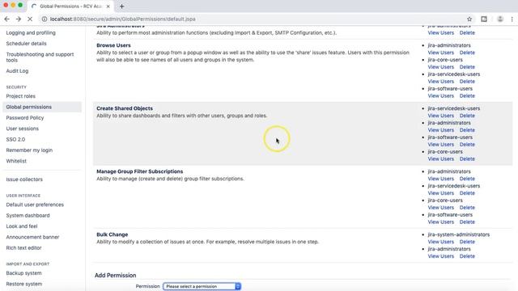This screenshot has width=518, height=291.
Task: Open Logging and profiling in sidebar
Action: click(31, 32)
